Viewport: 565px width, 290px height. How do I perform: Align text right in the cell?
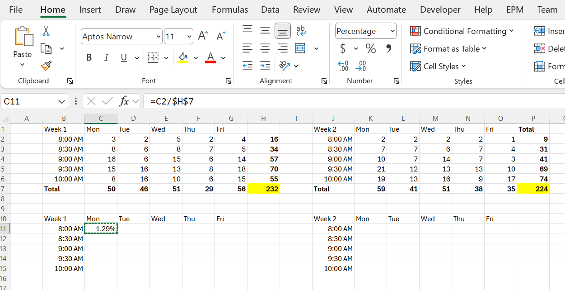click(x=283, y=48)
